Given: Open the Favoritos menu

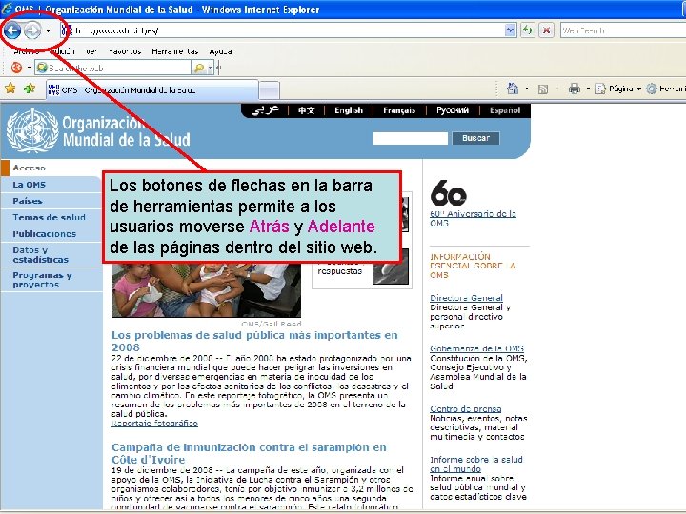Looking at the screenshot, I should (125, 51).
